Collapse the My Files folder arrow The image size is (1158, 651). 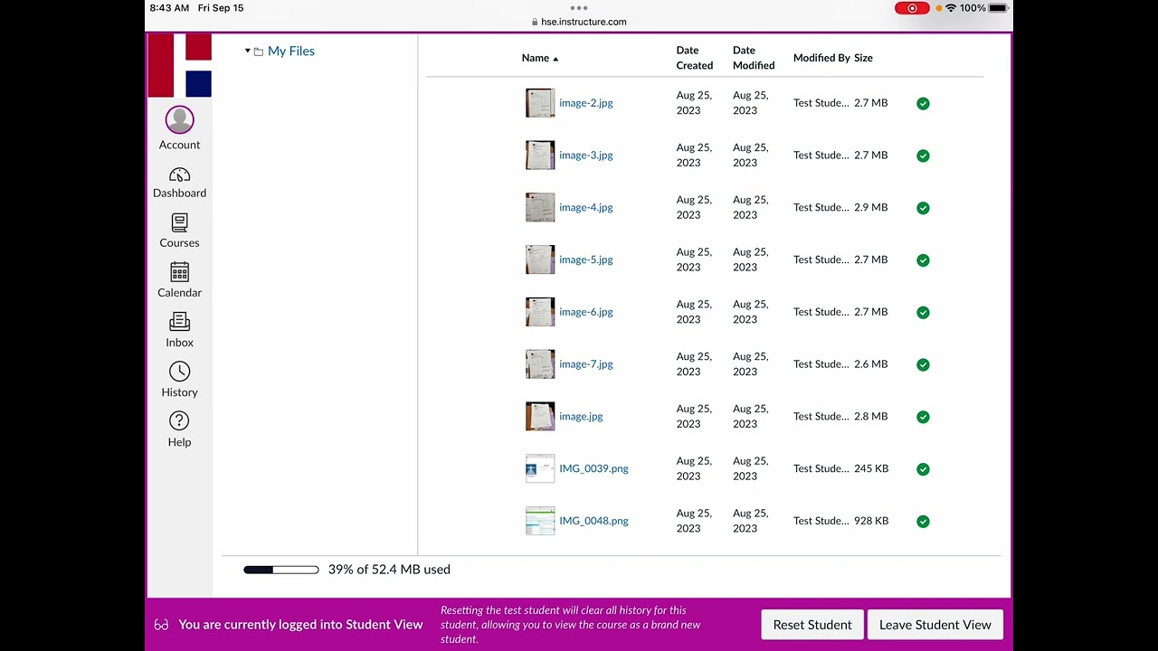[x=247, y=51]
